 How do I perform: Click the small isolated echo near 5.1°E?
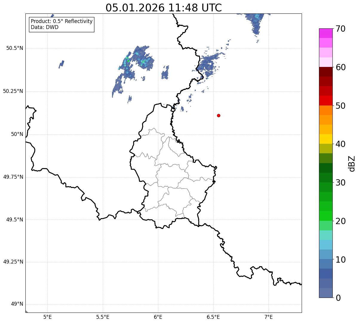61,64
